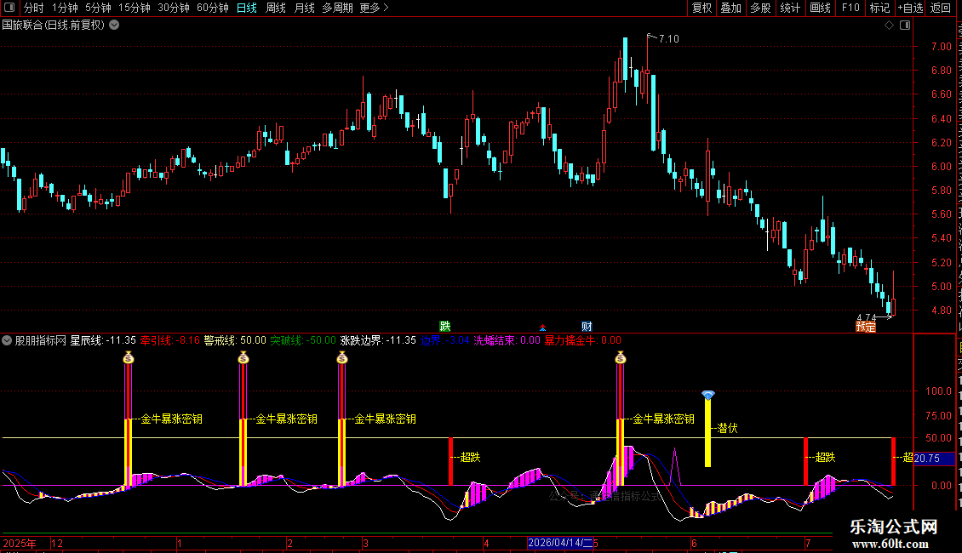Select the 30分钟 period
Screen dimensions: 962x553
click(174, 8)
